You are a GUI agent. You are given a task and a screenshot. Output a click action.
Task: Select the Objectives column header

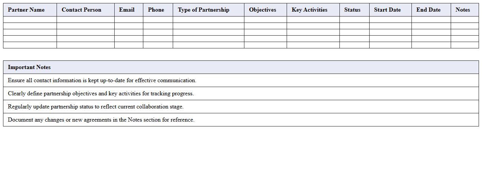(262, 10)
